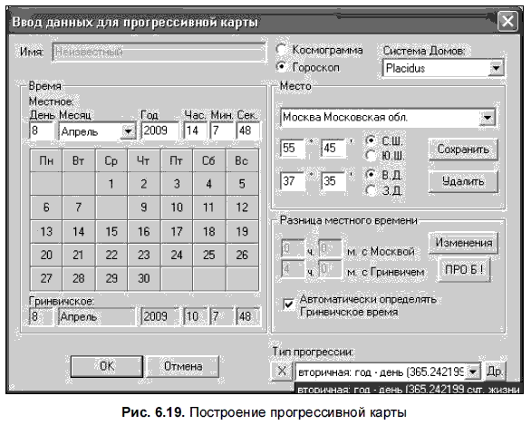Click the Отмена cancel button

click(x=183, y=366)
